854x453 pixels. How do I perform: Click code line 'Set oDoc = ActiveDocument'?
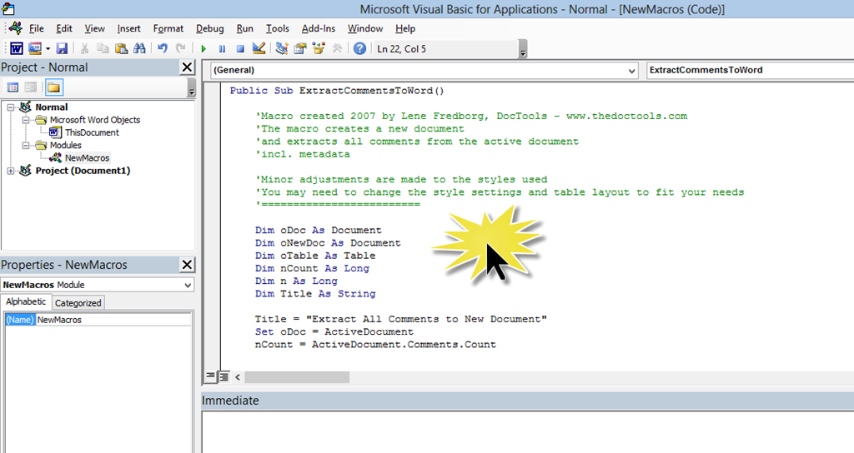334,331
